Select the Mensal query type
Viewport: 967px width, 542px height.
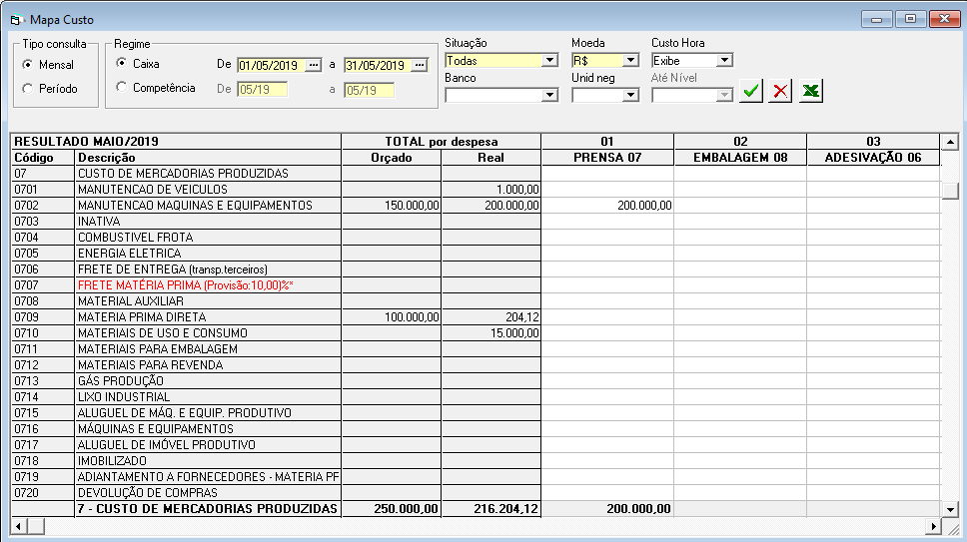pyautogui.click(x=28, y=65)
